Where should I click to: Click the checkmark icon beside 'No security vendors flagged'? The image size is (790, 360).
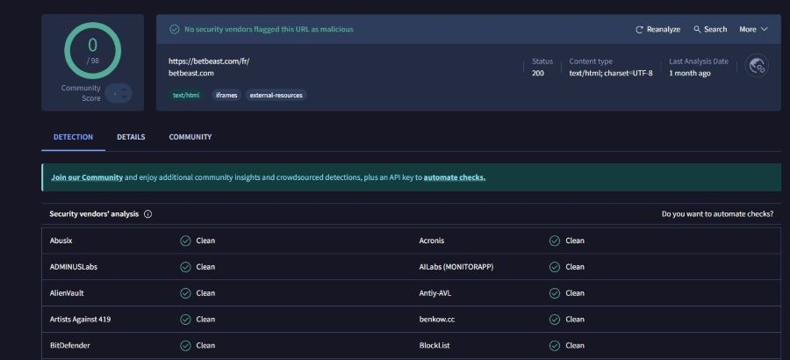pos(175,29)
